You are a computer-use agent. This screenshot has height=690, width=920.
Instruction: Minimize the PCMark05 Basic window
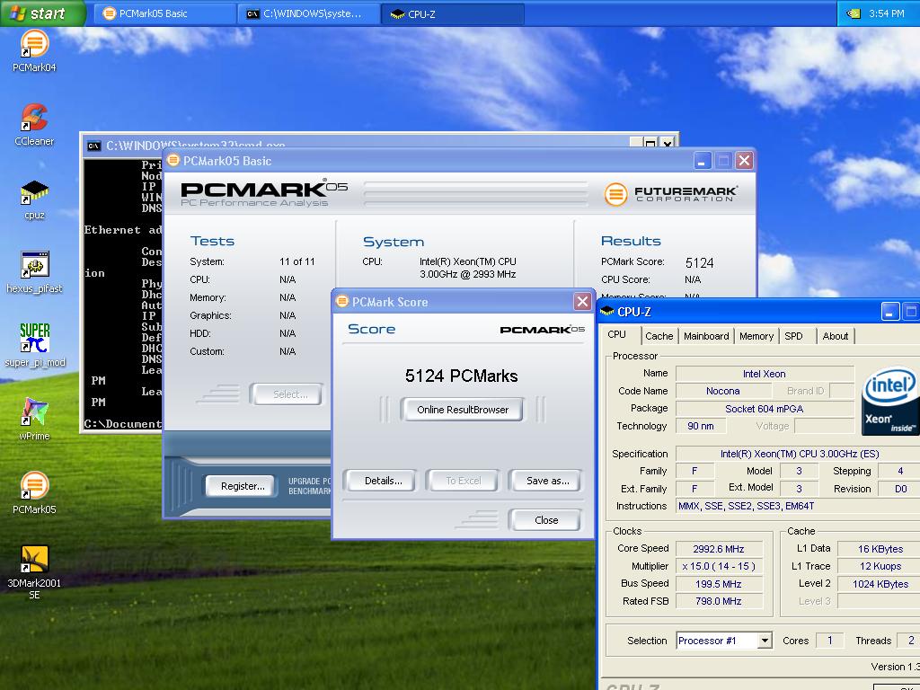(x=703, y=160)
